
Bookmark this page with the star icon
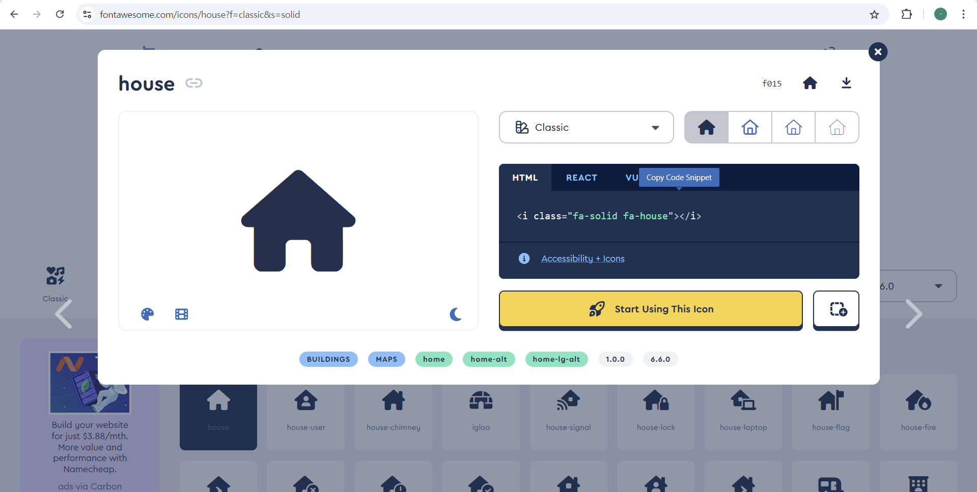874,14
